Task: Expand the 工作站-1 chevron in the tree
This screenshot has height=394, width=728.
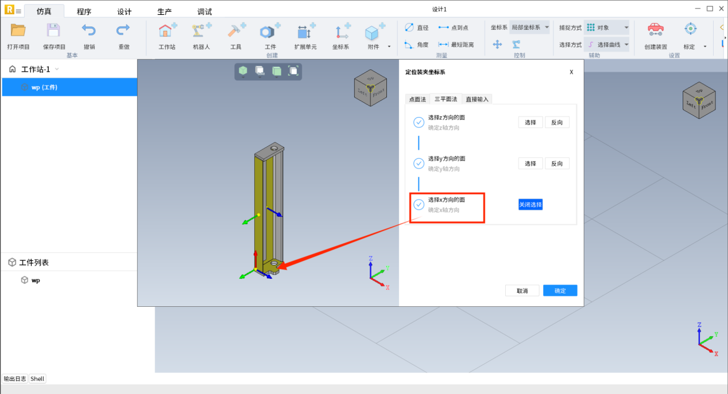Action: coord(56,69)
